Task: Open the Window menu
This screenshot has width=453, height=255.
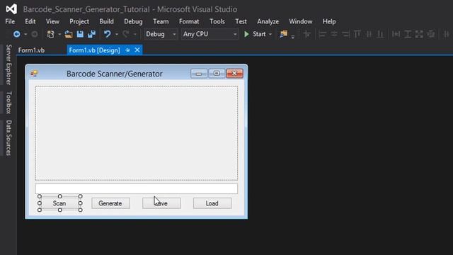Action: pyautogui.click(x=300, y=21)
